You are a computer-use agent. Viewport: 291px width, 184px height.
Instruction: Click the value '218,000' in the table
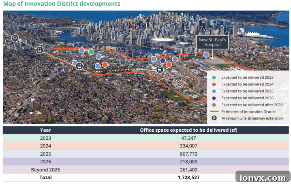pos(188,162)
